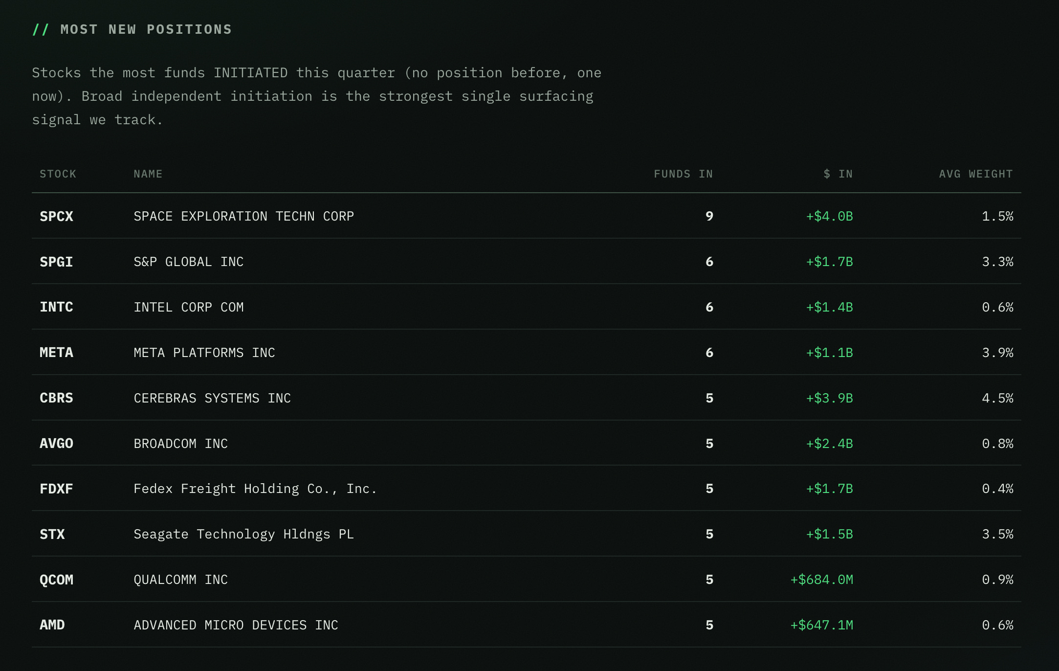Select the QCOM ticker
This screenshot has width=1059, height=671.
click(x=56, y=580)
